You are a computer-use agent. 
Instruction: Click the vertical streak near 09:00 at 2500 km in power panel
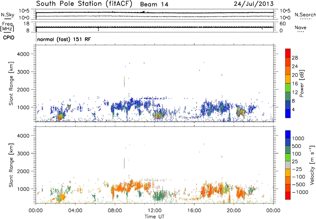click(x=124, y=81)
